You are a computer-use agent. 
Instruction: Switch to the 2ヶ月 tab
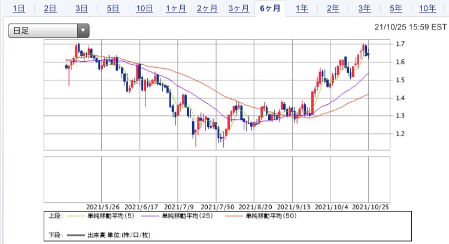pos(207,8)
